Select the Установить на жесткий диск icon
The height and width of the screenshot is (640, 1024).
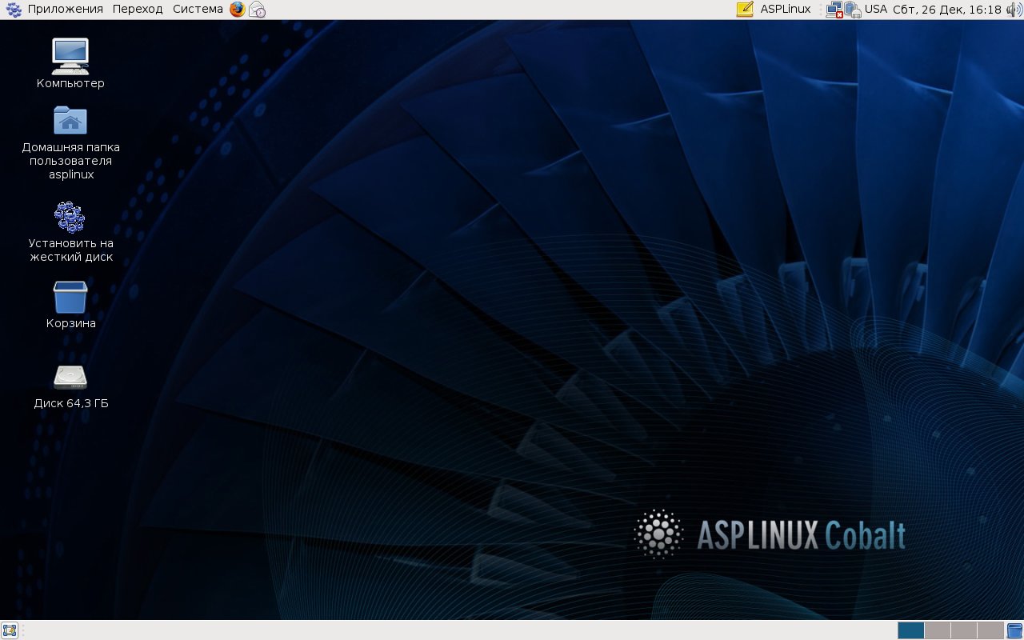pyautogui.click(x=70, y=217)
